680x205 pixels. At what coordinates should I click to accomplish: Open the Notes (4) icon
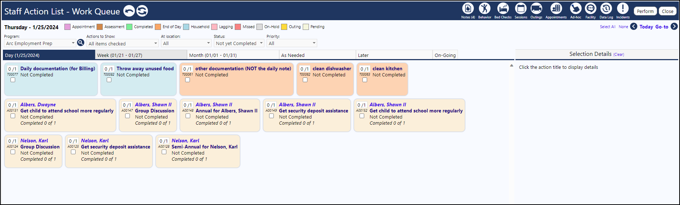click(x=468, y=8)
